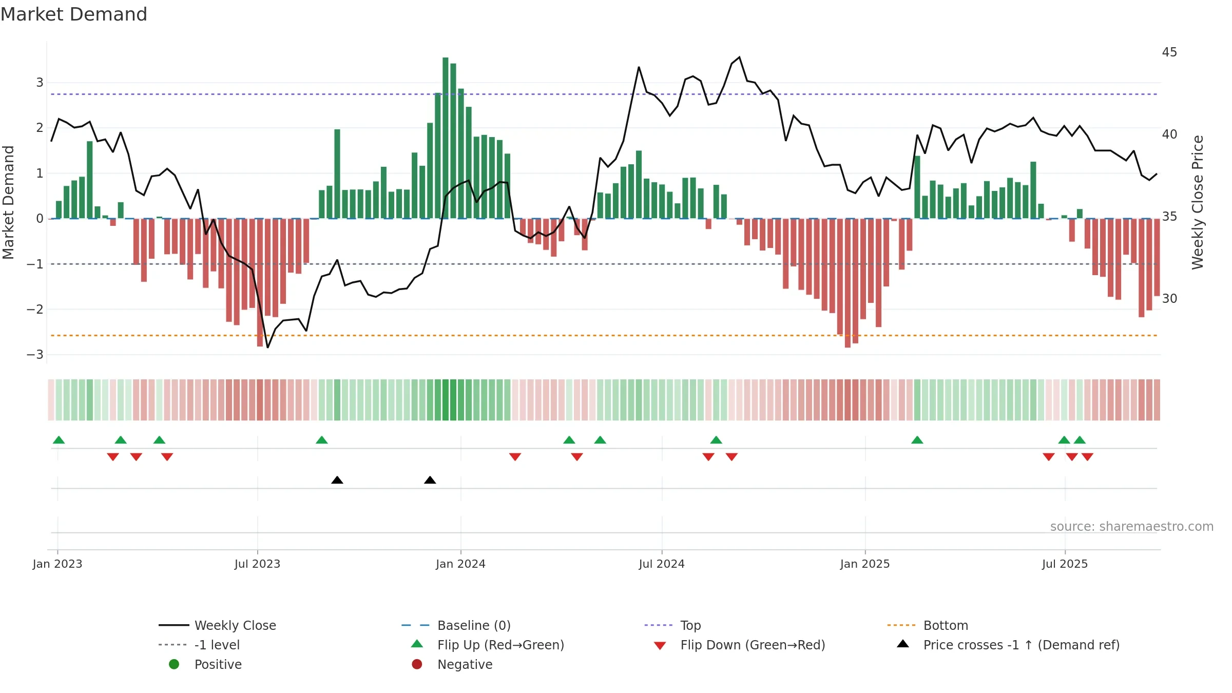Screen dimensions: 1232x693
Task: Click the darkest green cell in the heat strip
Action: [x=446, y=400]
